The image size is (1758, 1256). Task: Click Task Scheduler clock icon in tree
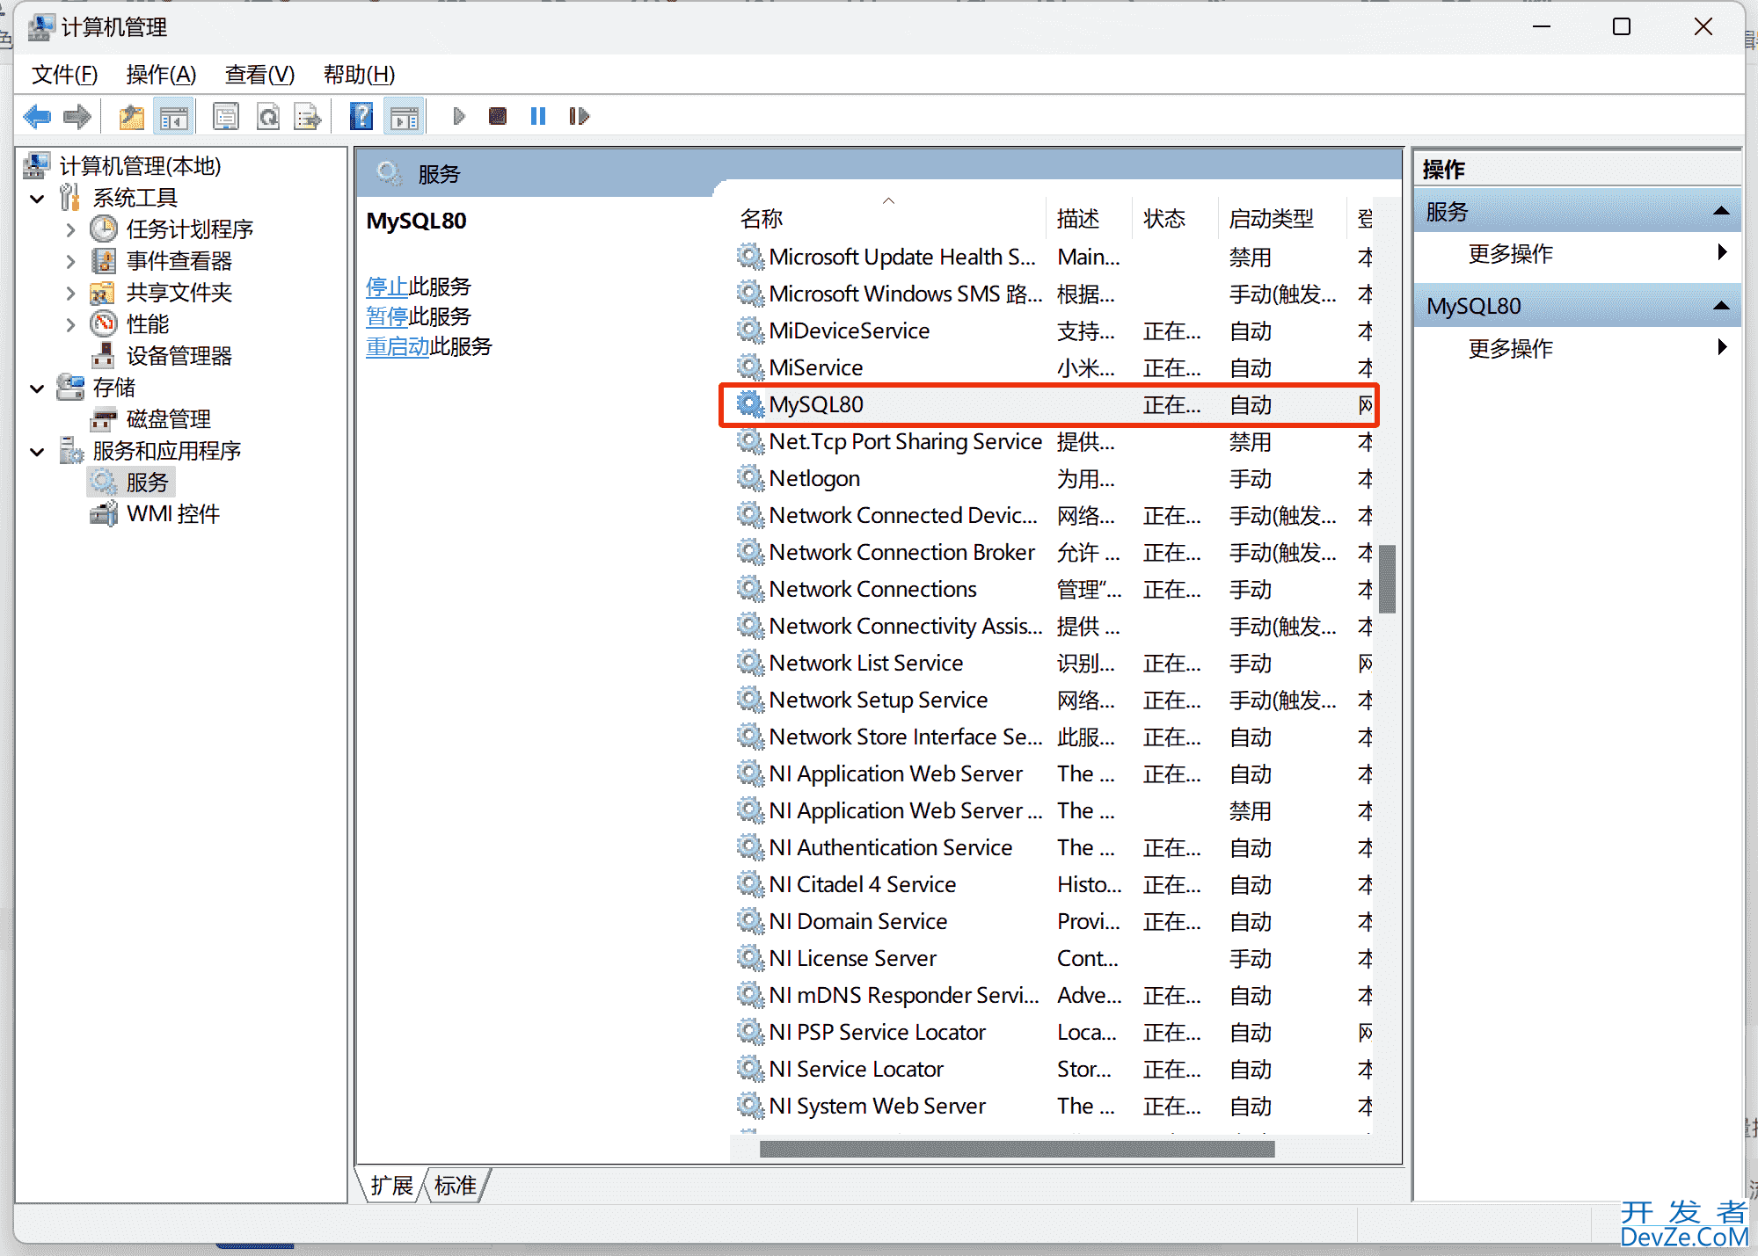pos(104,229)
